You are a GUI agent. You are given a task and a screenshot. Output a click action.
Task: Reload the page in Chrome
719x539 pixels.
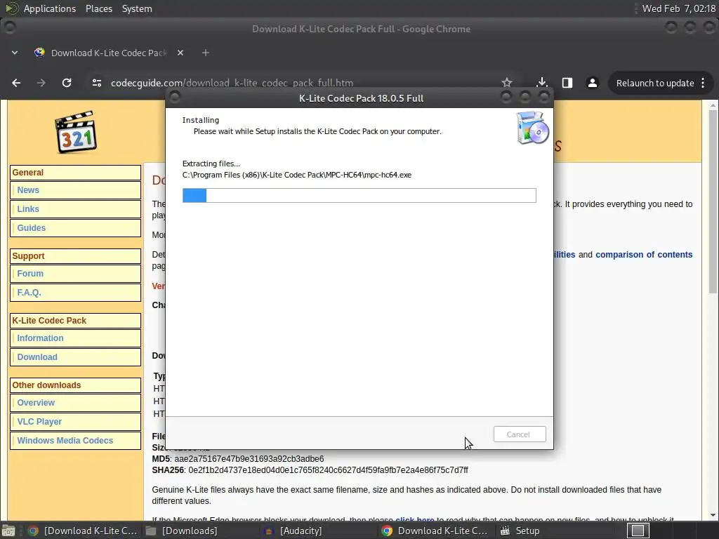pyautogui.click(x=67, y=83)
